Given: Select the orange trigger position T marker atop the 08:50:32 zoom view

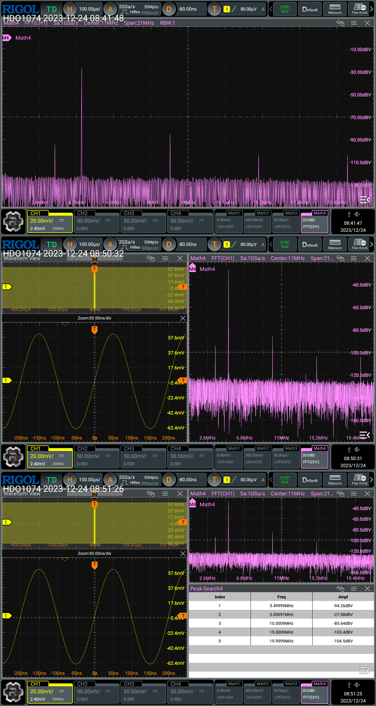Looking at the screenshot, I should 94,330.
